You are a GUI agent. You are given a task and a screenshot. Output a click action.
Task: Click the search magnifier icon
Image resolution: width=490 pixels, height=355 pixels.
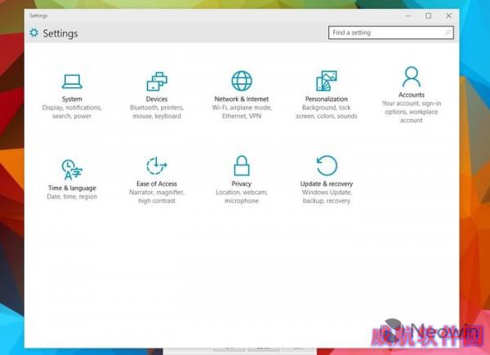click(448, 33)
